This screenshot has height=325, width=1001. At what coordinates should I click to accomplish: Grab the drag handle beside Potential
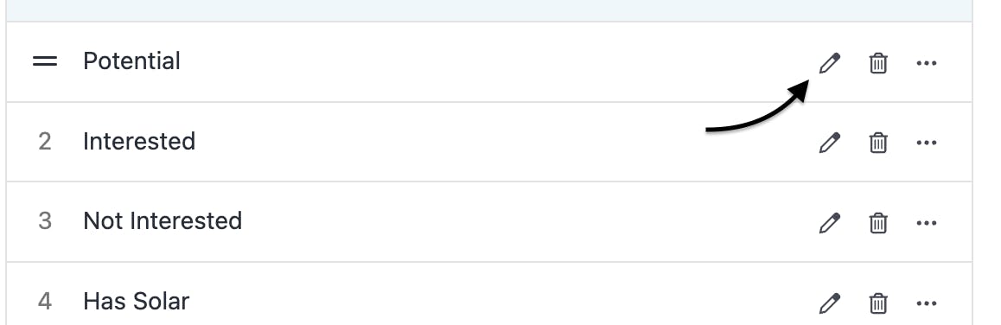[x=45, y=61]
